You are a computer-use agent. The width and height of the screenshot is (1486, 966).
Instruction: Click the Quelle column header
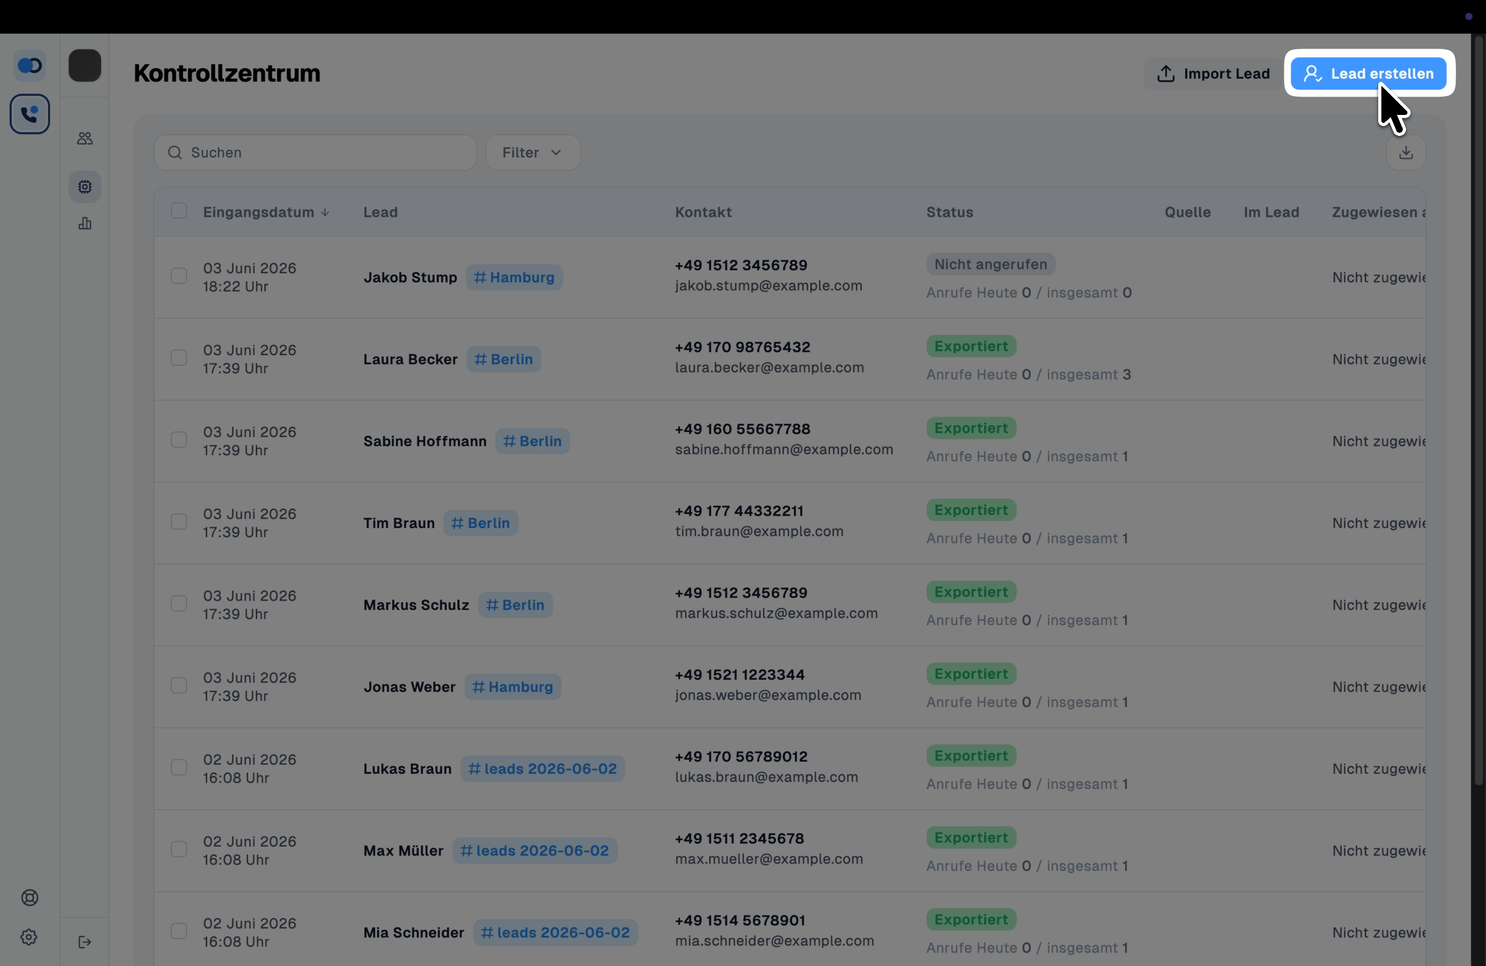1187,212
